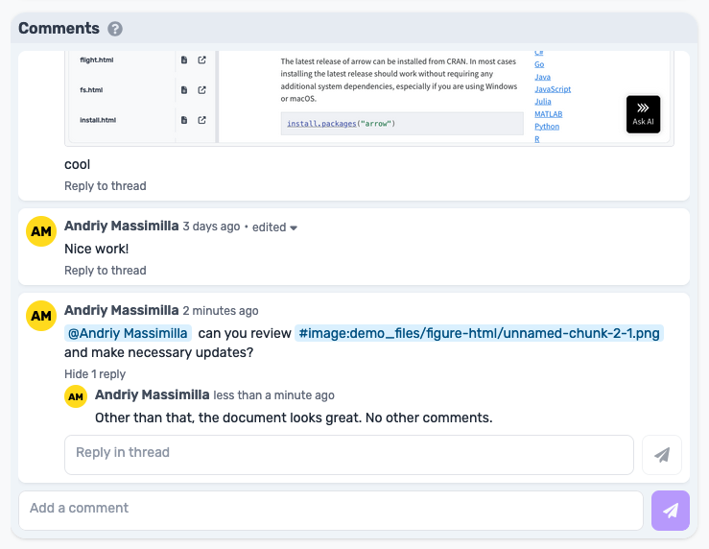Open fs.html external link icon
This screenshot has width=709, height=549.
point(201,90)
